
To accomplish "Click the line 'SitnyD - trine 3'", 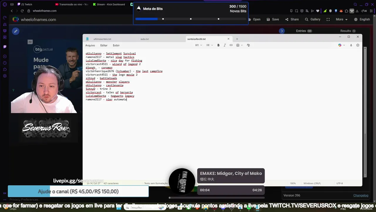I will click(98, 89).
